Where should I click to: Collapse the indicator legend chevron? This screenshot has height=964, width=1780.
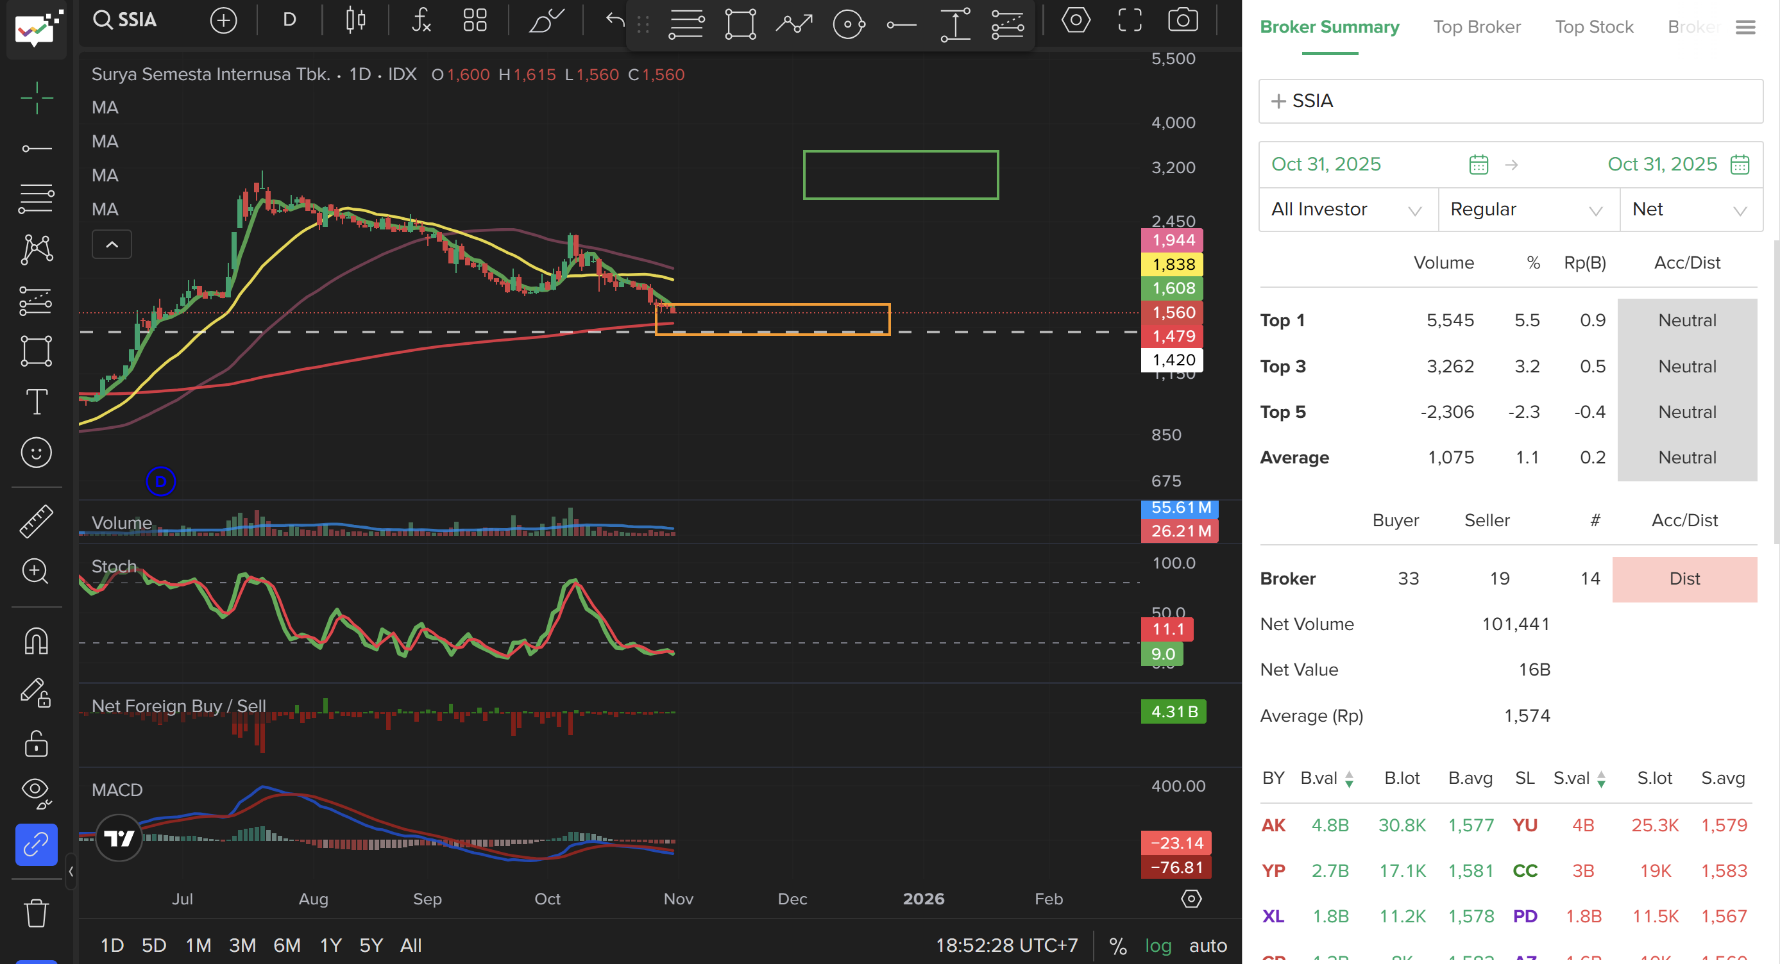112,244
